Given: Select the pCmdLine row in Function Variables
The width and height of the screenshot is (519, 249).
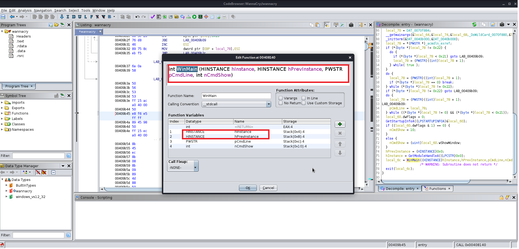Looking at the screenshot, I should tap(249, 141).
